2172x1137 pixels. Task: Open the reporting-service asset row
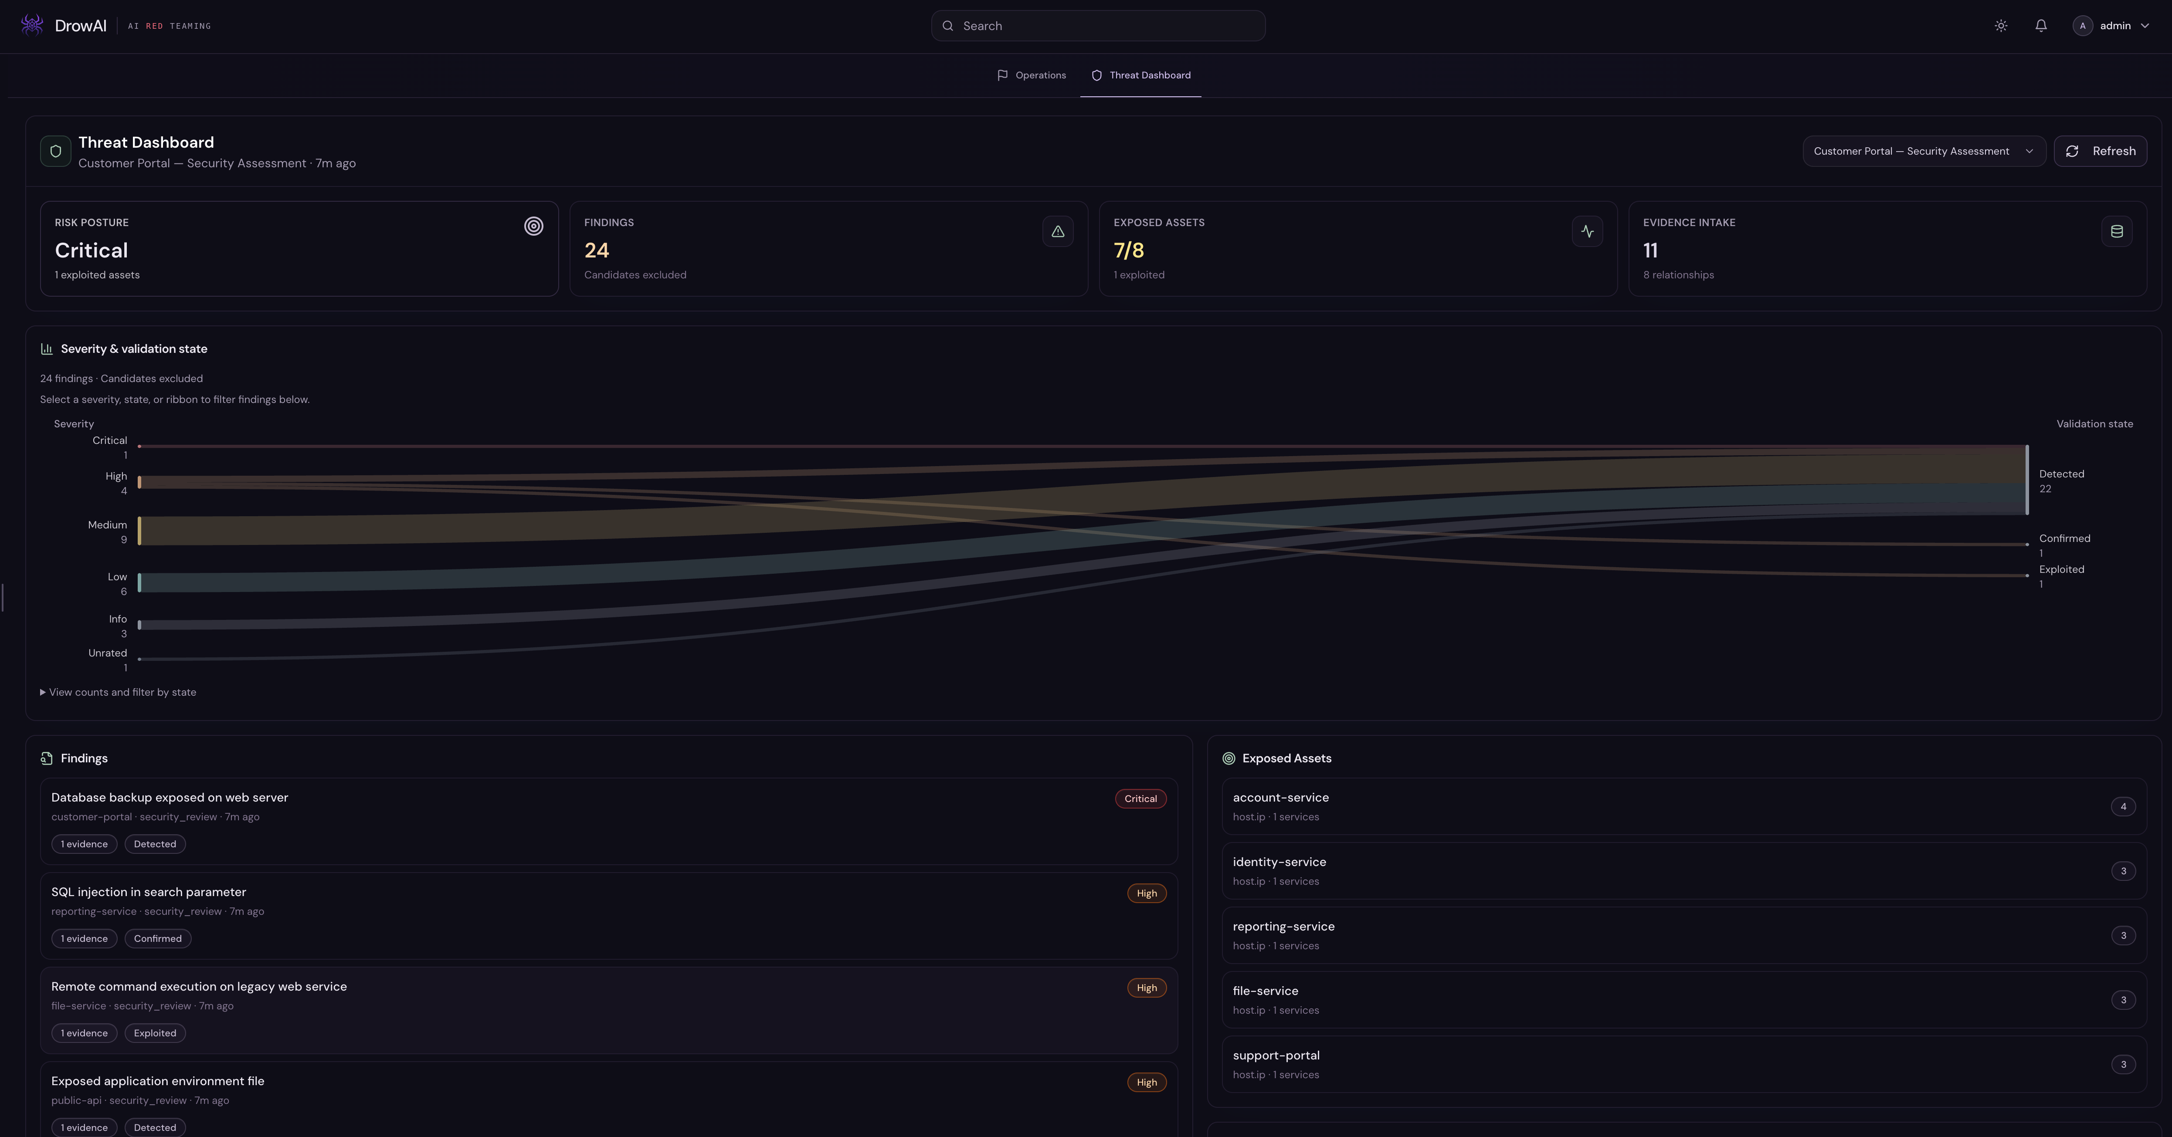(x=1684, y=936)
